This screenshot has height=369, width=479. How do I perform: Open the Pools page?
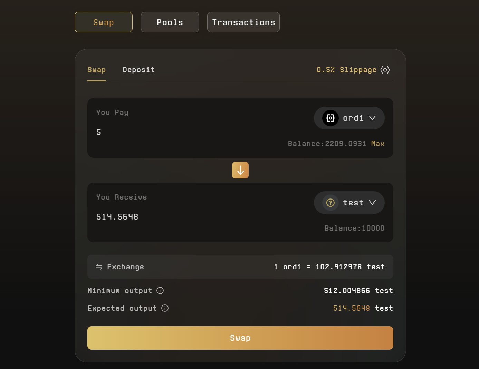pyautogui.click(x=170, y=22)
